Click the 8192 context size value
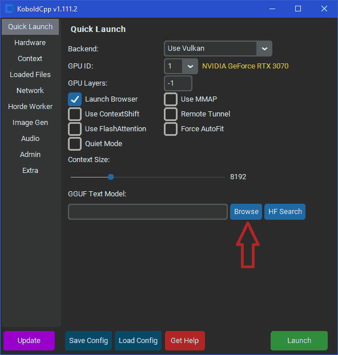 tap(238, 177)
